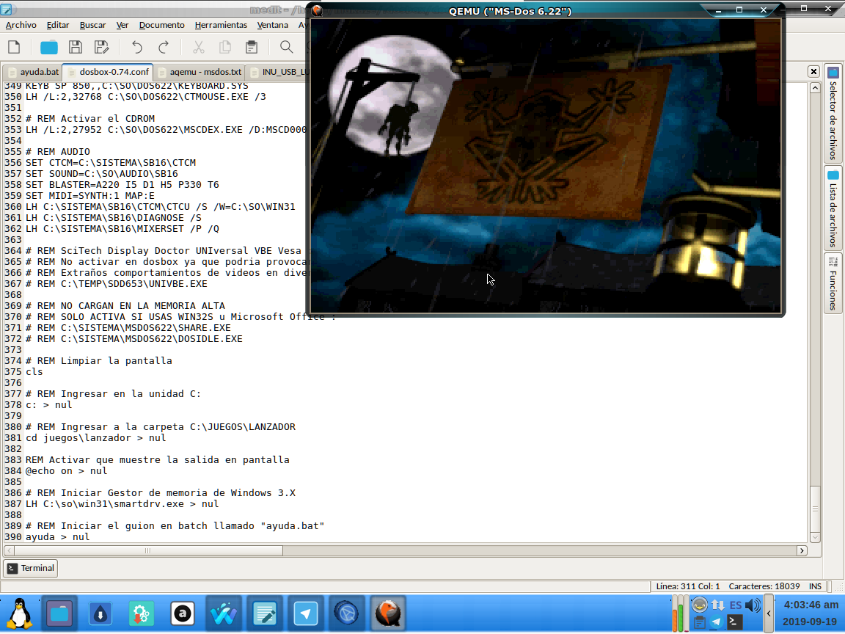The width and height of the screenshot is (845, 634).
Task: Open the Terminal bottom panel
Action: [32, 568]
